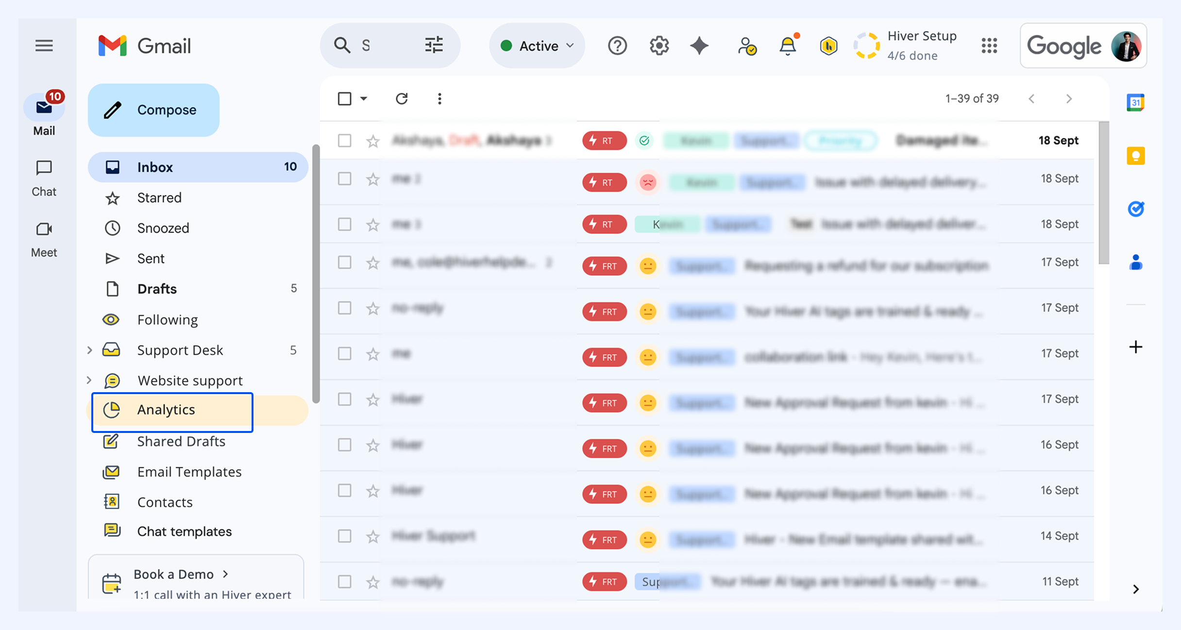Check the 14 Sept Hiver Support email
The image size is (1181, 630).
pos(344,536)
